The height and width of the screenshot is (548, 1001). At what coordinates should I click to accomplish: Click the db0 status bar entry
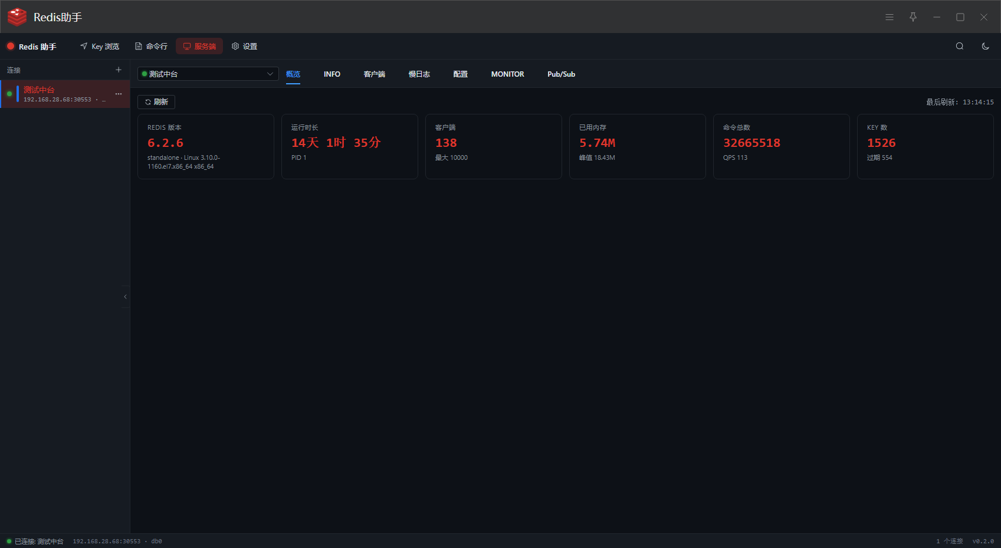pyautogui.click(x=156, y=542)
